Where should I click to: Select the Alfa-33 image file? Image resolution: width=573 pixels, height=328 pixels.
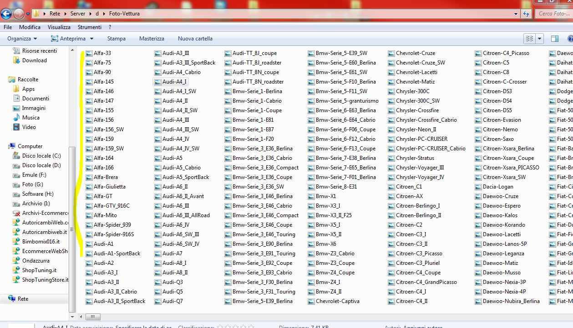(x=98, y=53)
